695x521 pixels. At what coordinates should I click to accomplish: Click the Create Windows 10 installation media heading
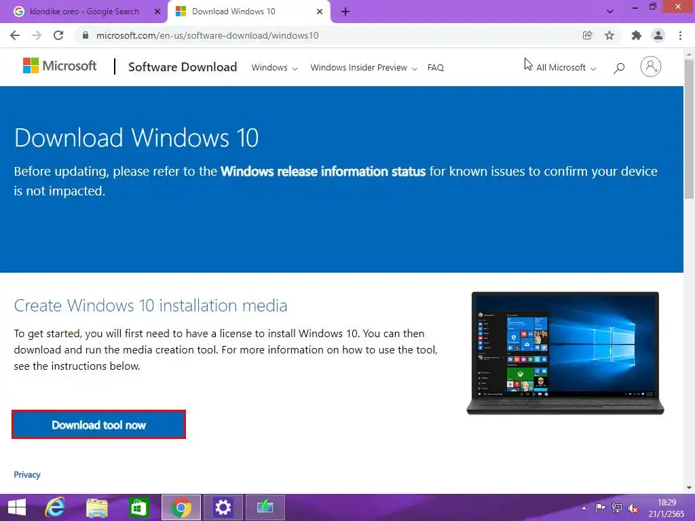151,306
